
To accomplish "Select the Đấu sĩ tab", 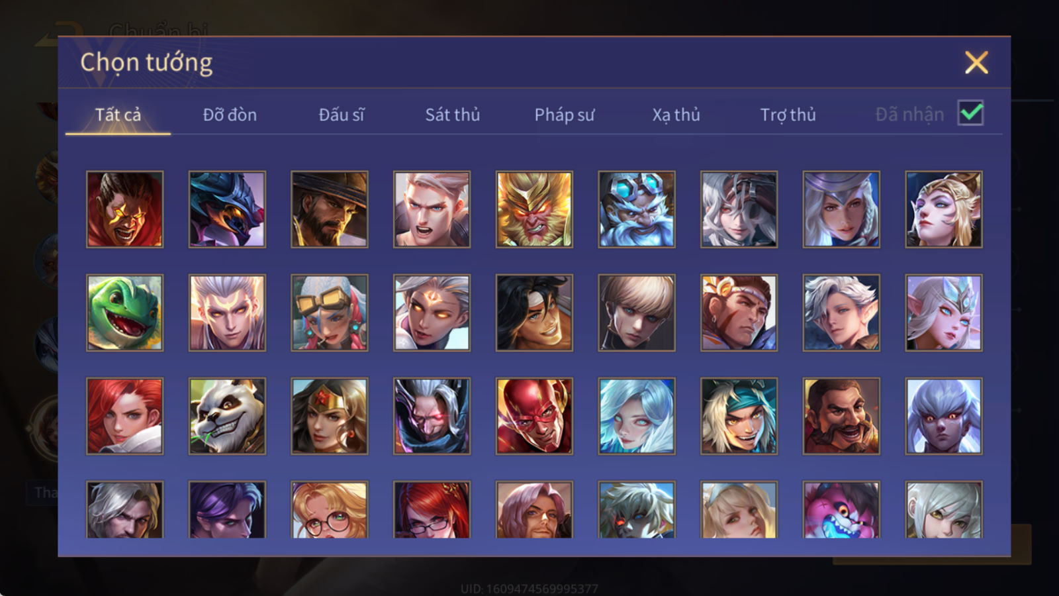I will coord(342,115).
